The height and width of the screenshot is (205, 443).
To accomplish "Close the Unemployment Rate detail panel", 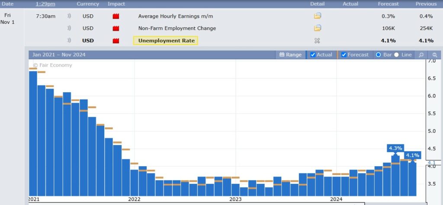I will [317, 41].
